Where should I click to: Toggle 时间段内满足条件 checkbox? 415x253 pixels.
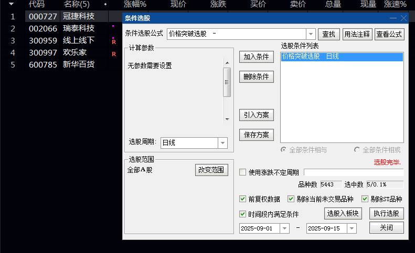[x=243, y=214]
